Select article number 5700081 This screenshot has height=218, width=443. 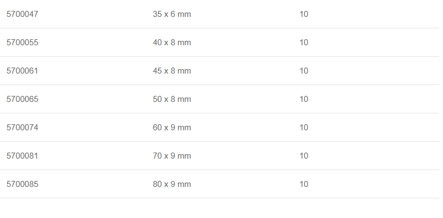(x=22, y=156)
